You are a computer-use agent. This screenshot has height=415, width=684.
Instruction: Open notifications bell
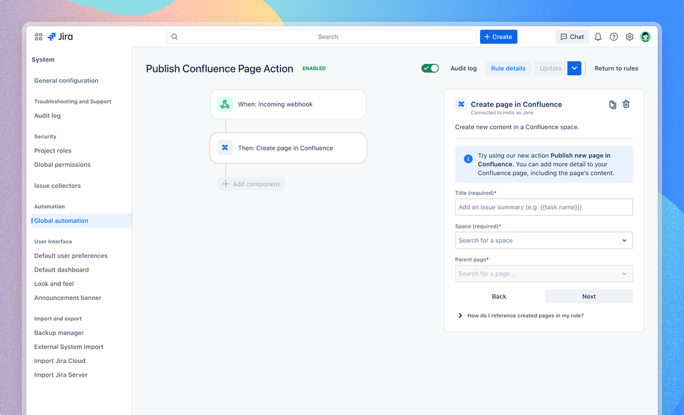click(x=598, y=37)
